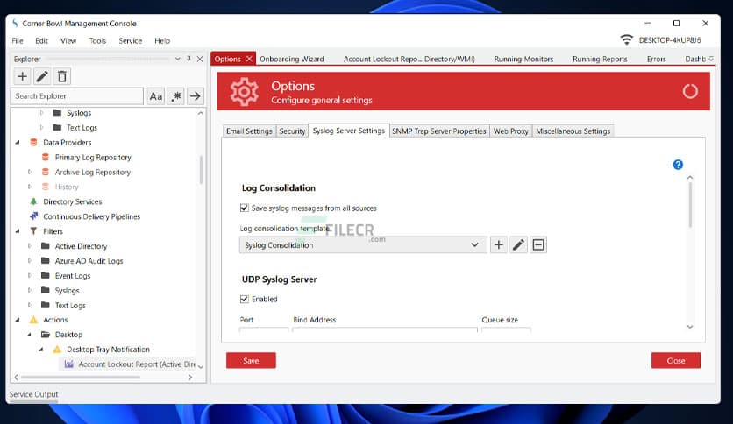Image resolution: width=733 pixels, height=424 pixels.
Task: Expand the Active Directory filter folder
Action: point(30,246)
